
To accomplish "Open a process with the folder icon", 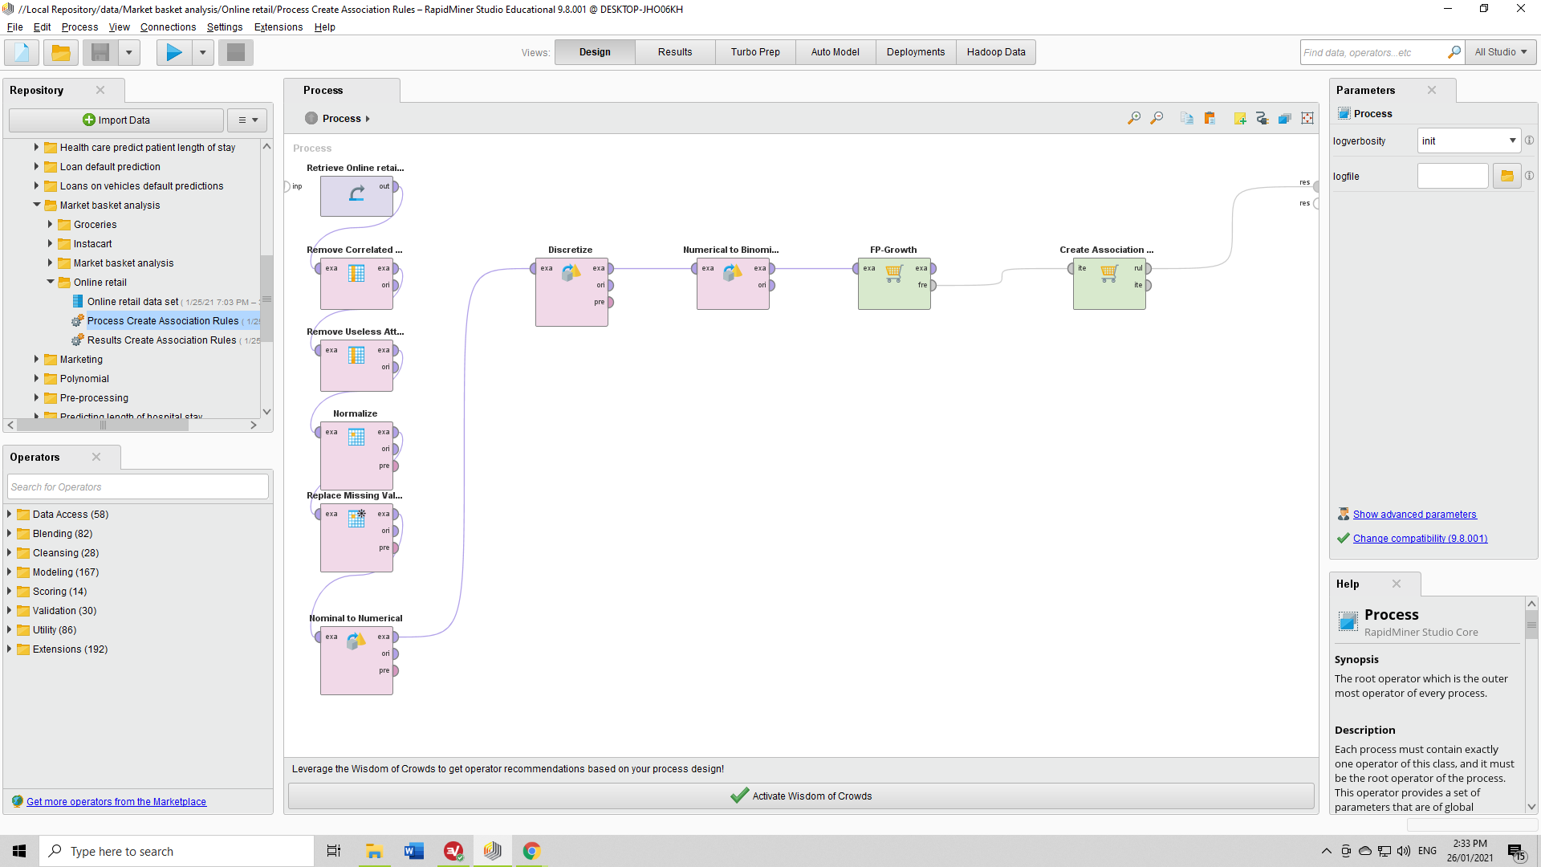I will [x=61, y=53].
